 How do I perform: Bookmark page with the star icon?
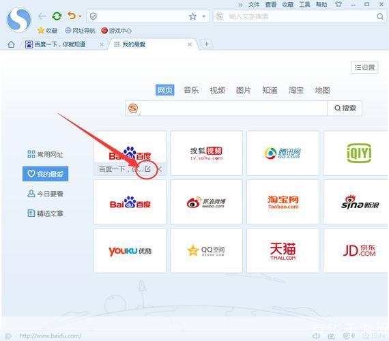pos(192,16)
